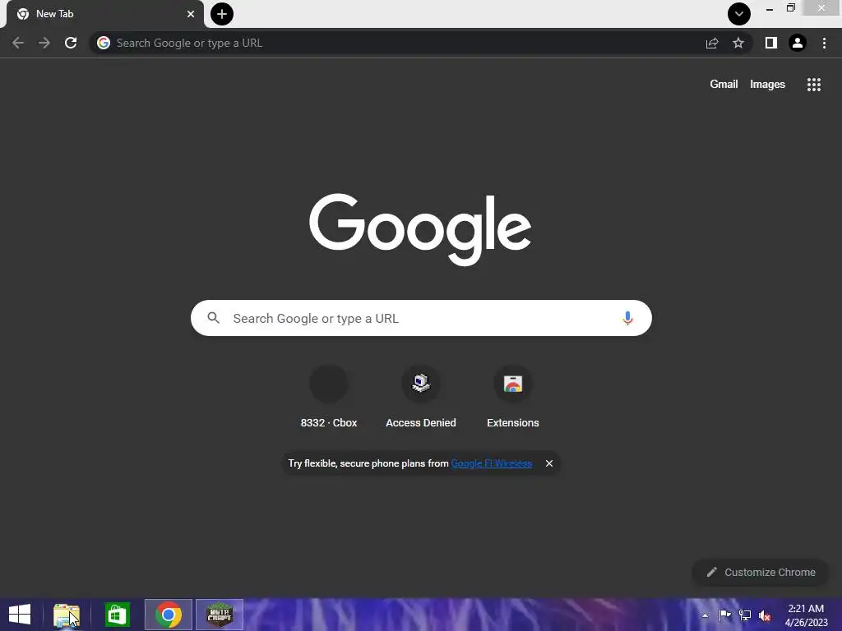
Task: Follow the Google Fi Wireless link
Action: point(492,463)
